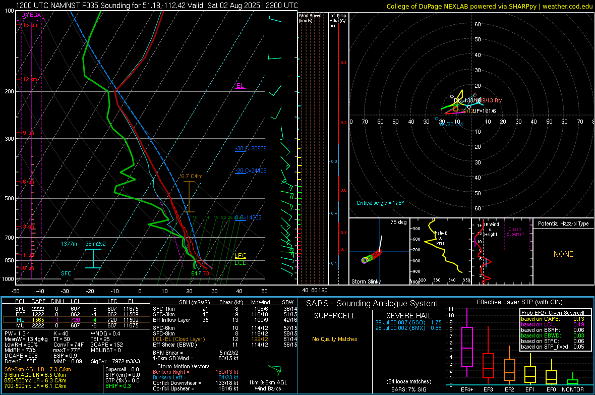
Task: Click the 0 C=14202' height label
Action: pyautogui.click(x=249, y=217)
